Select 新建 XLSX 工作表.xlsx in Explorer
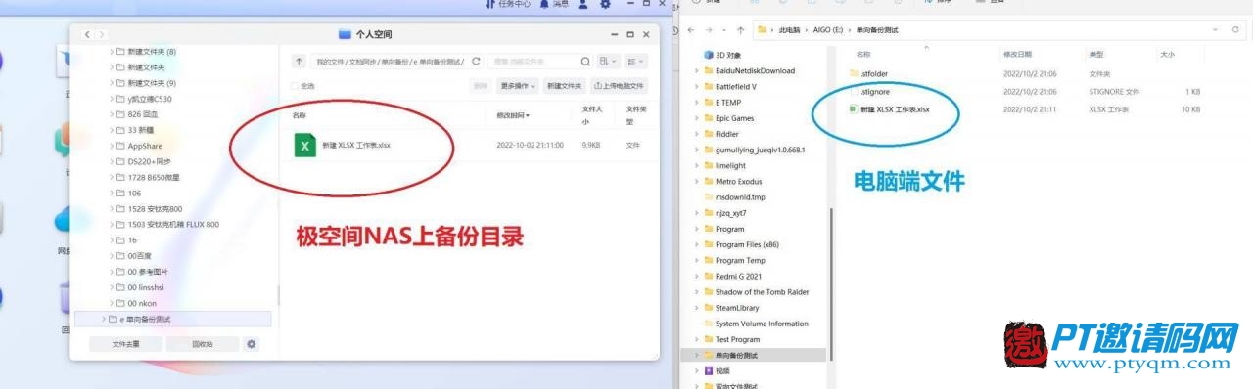1253x389 pixels. (894, 109)
